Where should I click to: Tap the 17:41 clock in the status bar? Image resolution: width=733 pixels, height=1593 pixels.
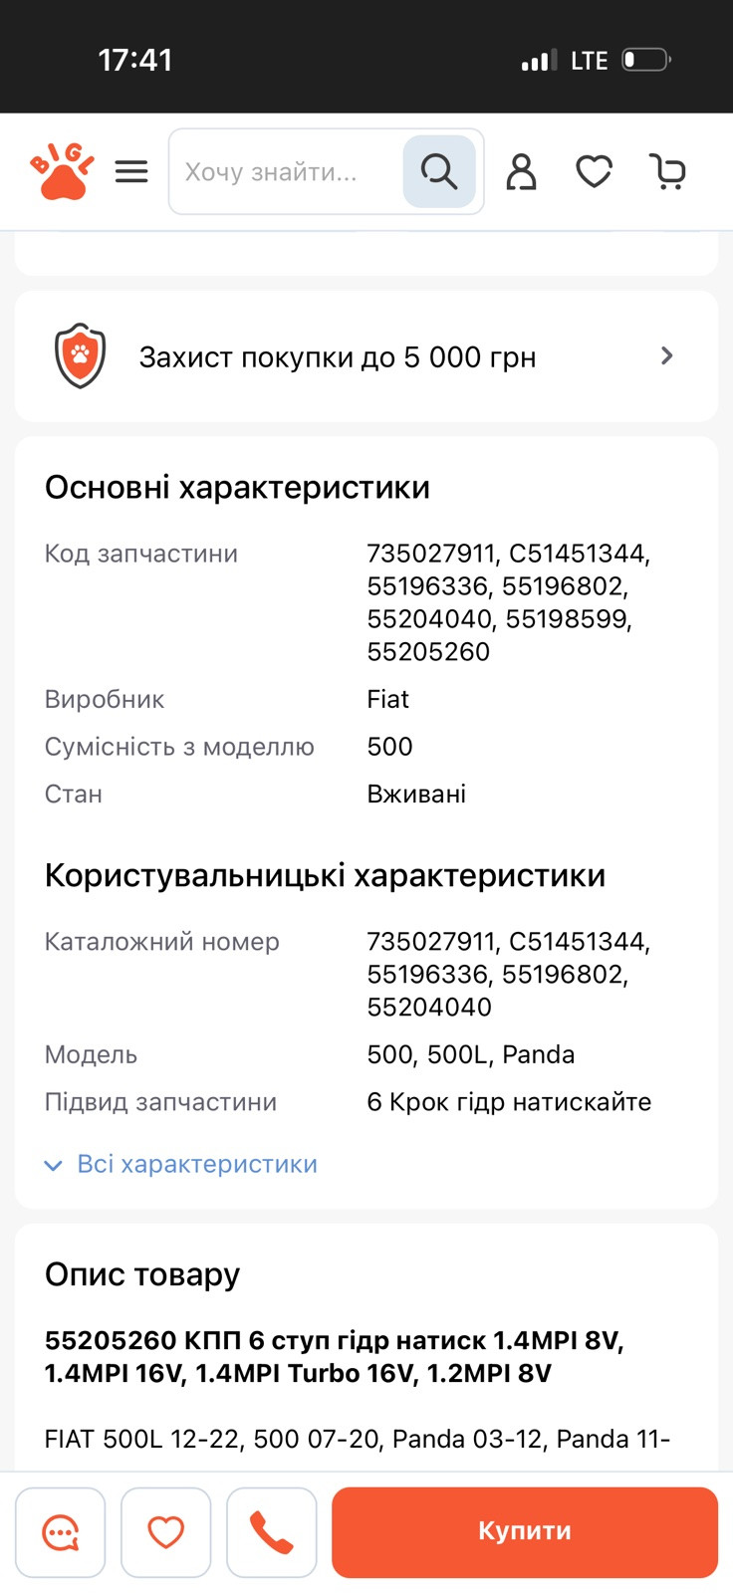[x=135, y=60]
